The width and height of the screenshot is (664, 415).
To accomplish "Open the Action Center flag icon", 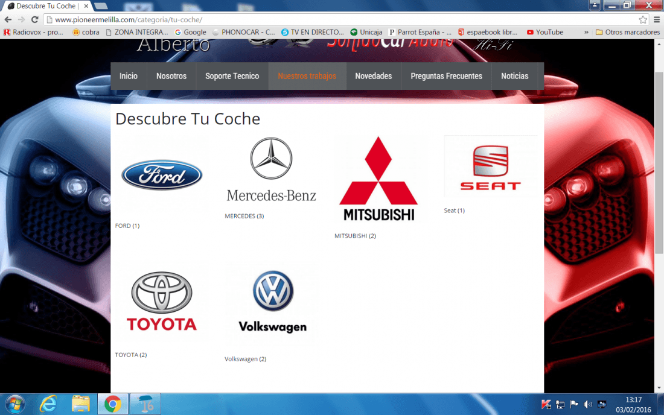I will point(574,404).
